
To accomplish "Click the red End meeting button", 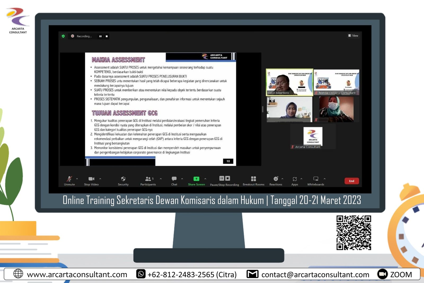I will (351, 181).
